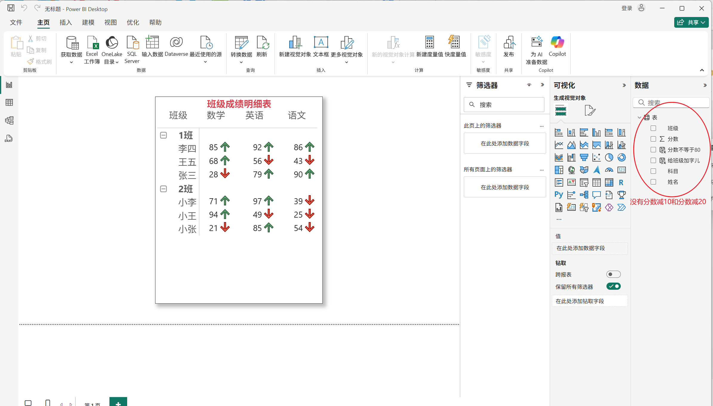The height and width of the screenshot is (406, 713).
Task: Open the 文件 menu
Action: 16,22
